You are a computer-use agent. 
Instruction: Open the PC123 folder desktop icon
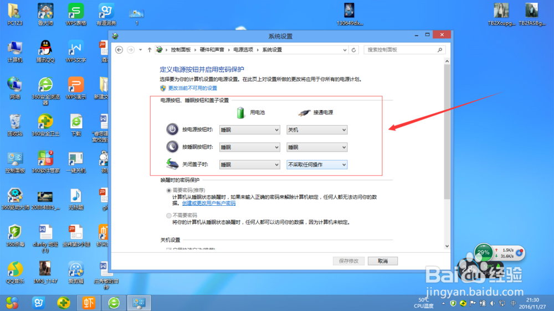pos(14,14)
